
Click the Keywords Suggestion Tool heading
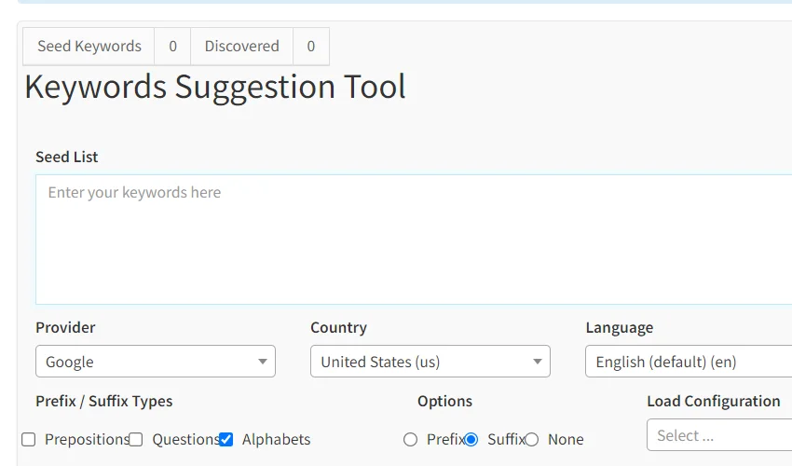(215, 87)
